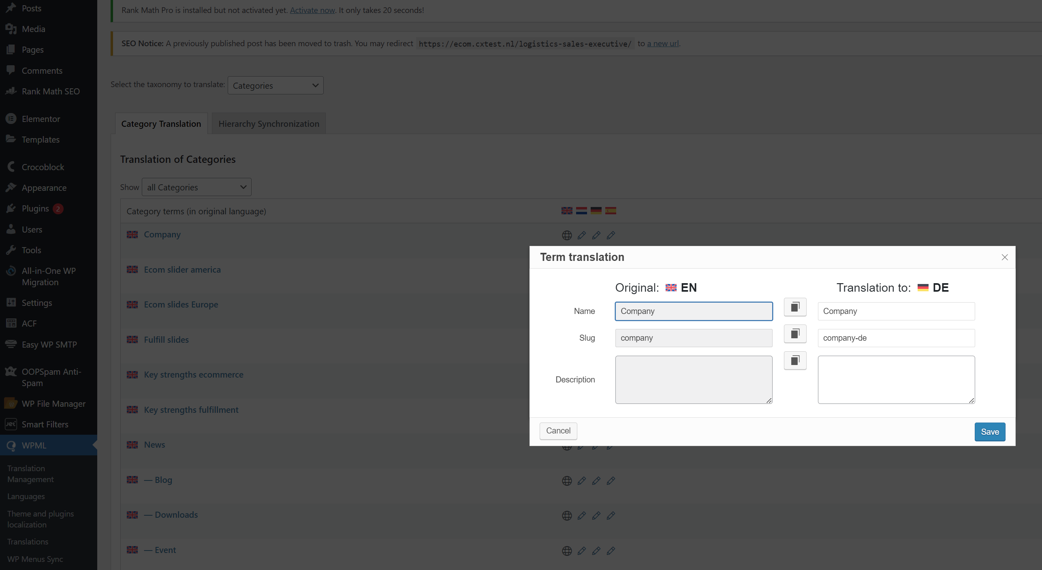Image resolution: width=1042 pixels, height=570 pixels.
Task: Save the term translation
Action: point(989,432)
